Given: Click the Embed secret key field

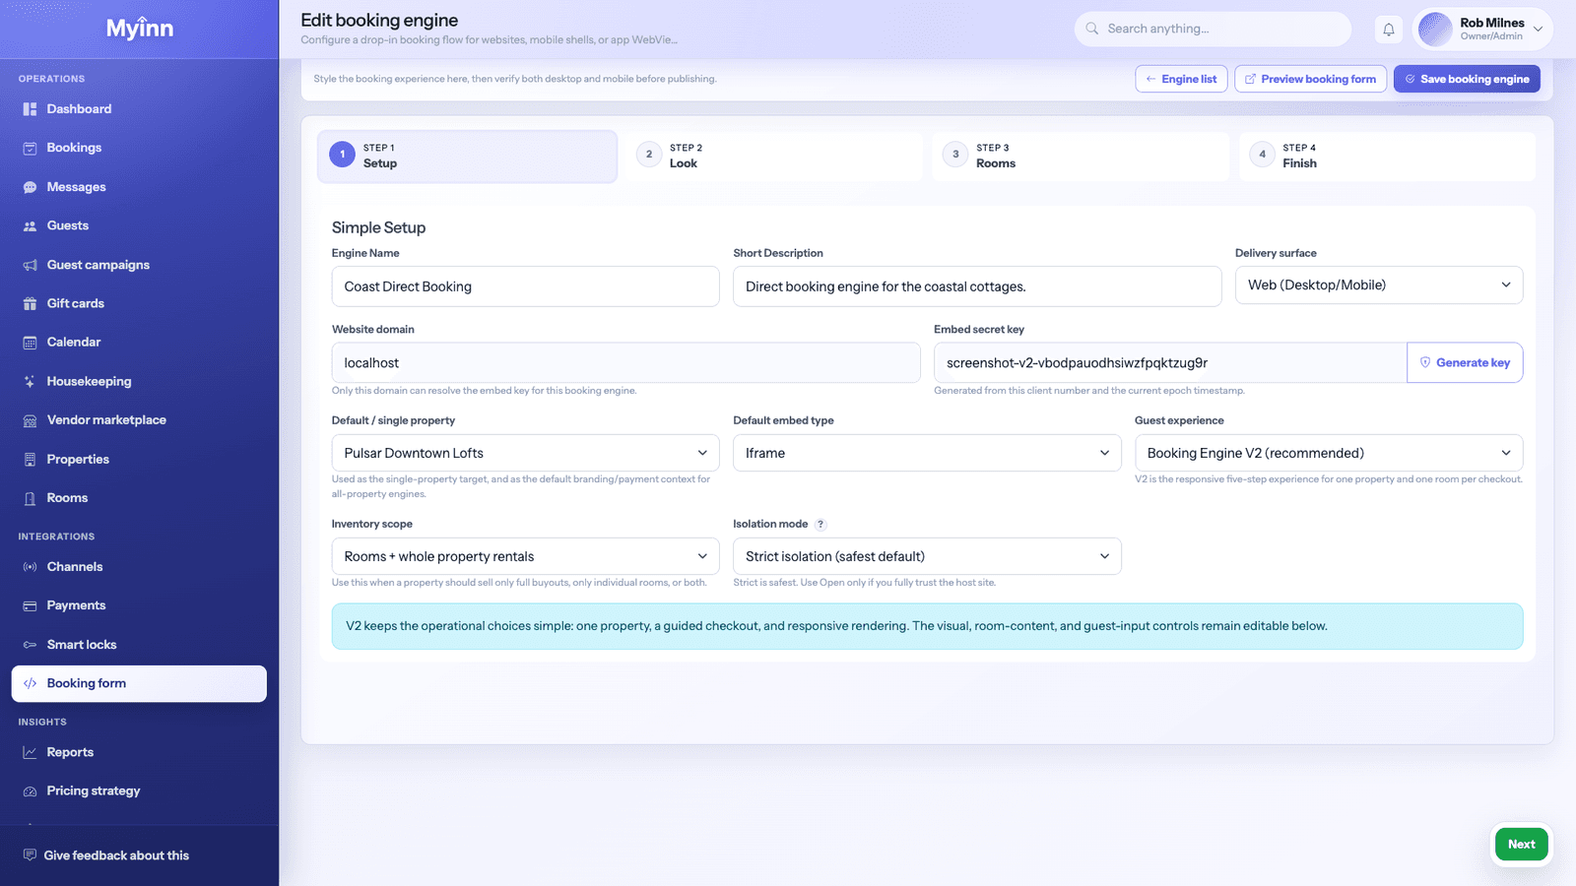Looking at the screenshot, I should tap(1170, 362).
